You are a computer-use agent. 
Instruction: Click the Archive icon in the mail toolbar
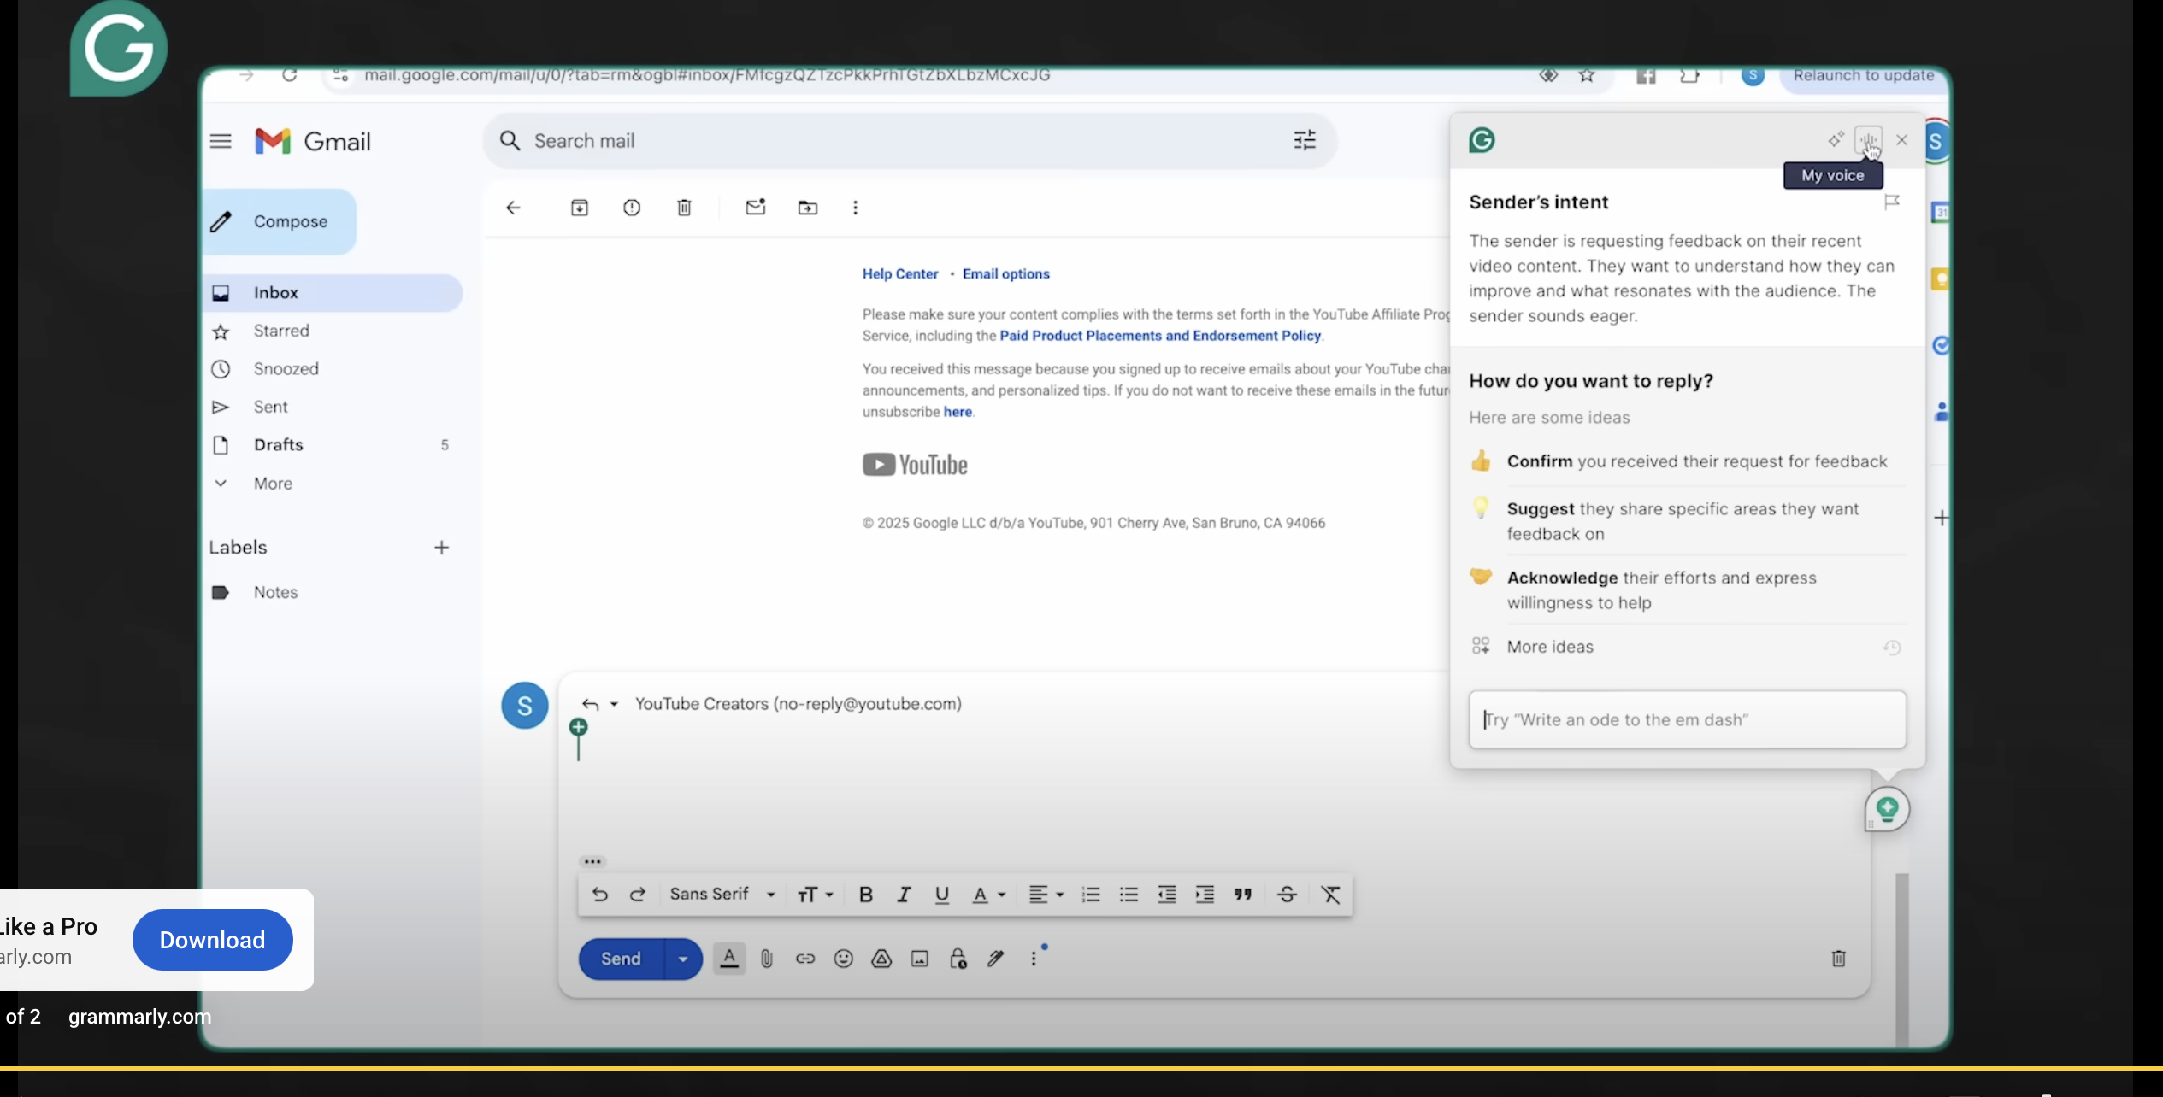click(579, 208)
